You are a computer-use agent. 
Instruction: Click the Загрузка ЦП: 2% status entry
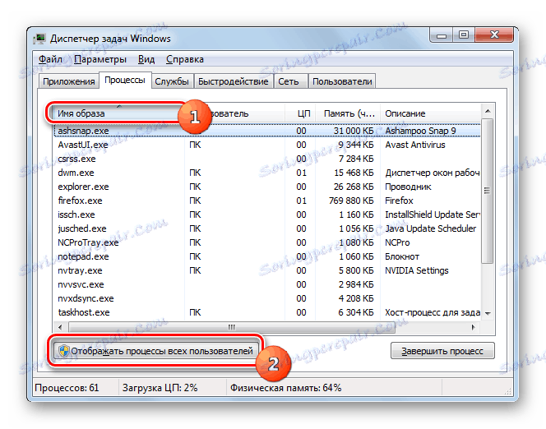tap(160, 388)
